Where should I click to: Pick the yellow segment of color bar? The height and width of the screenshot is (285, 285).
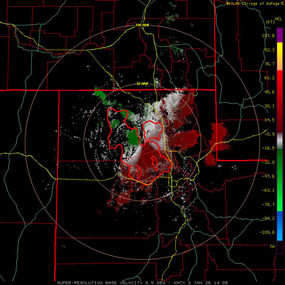point(280,49)
